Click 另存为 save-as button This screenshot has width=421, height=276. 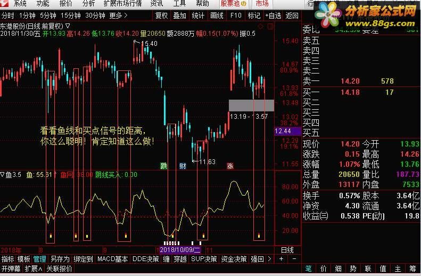tap(60, 259)
